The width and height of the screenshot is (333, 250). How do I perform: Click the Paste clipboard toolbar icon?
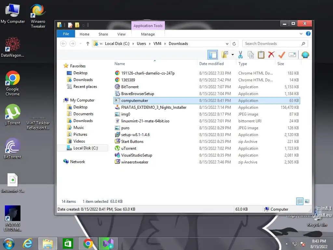click(261, 55)
